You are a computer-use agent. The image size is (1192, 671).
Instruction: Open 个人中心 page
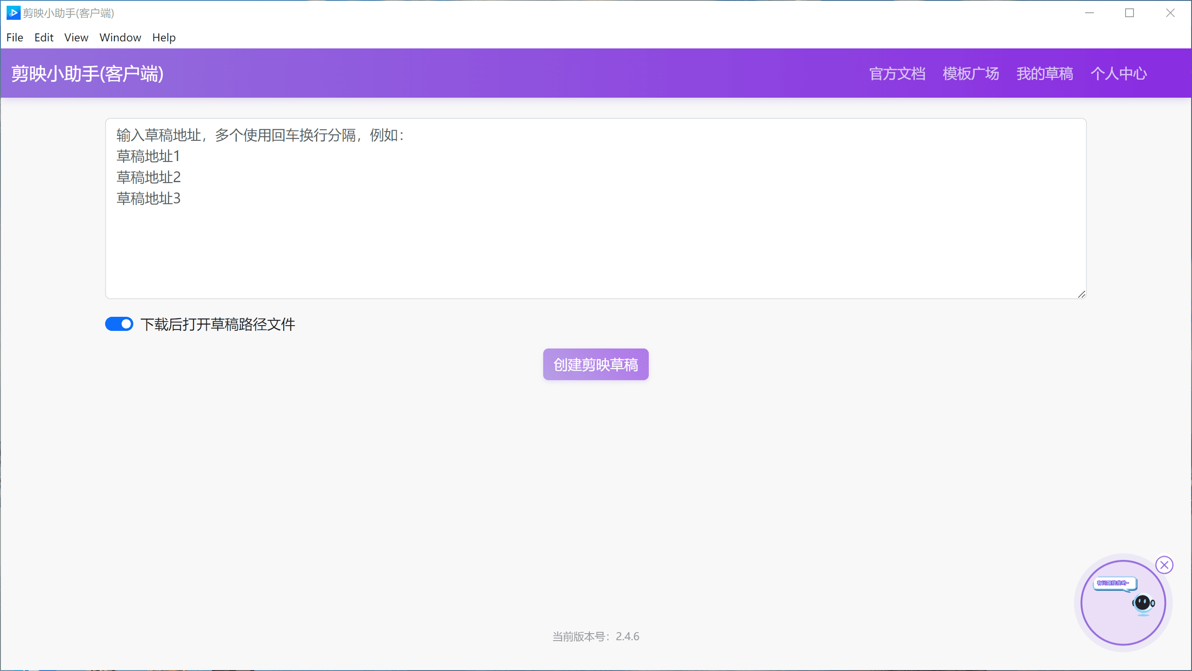[1119, 73]
